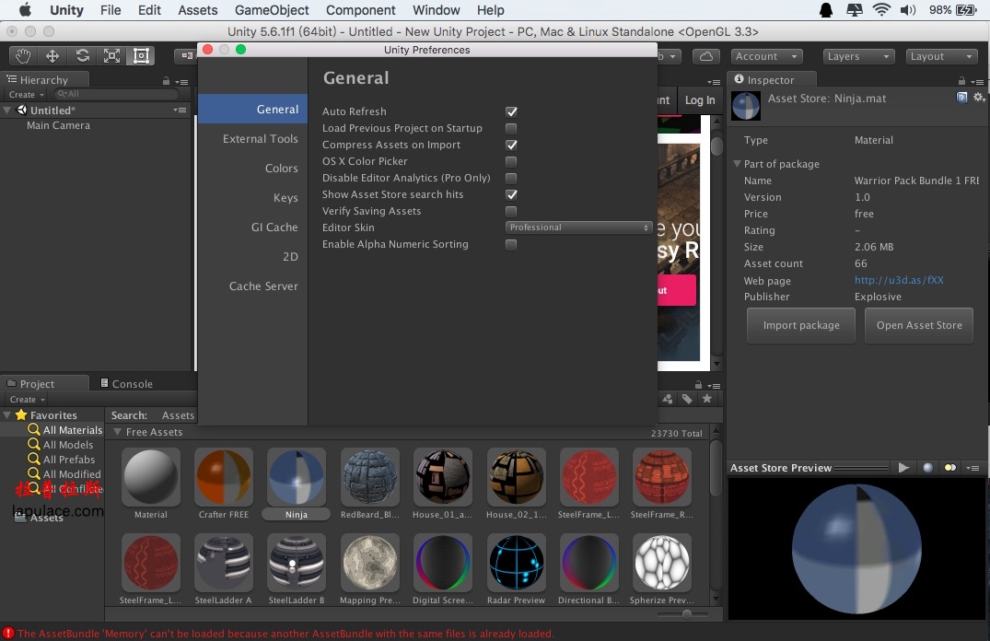Select the Rotate tool

click(82, 56)
